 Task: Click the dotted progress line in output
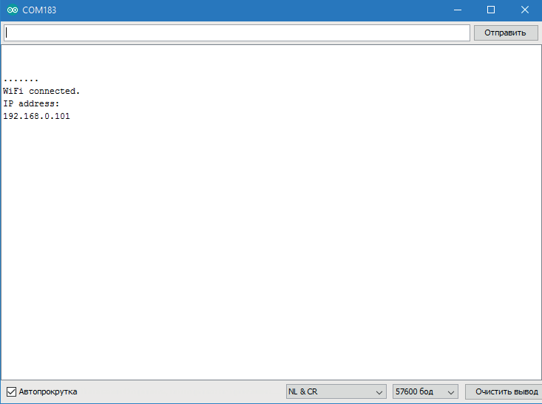pyautogui.click(x=21, y=79)
